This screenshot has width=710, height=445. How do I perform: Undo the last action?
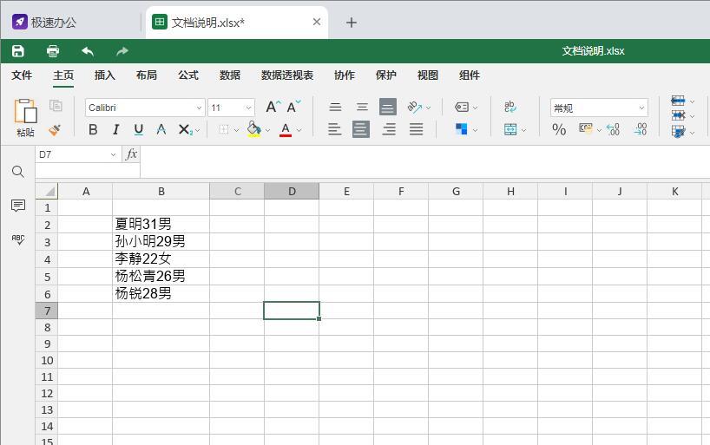tap(88, 51)
